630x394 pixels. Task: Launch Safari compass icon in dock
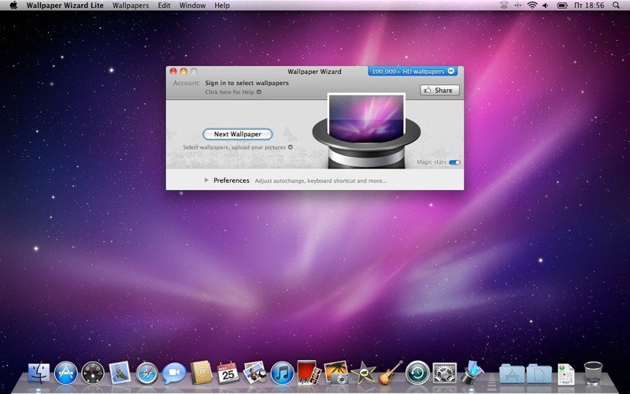point(147,373)
